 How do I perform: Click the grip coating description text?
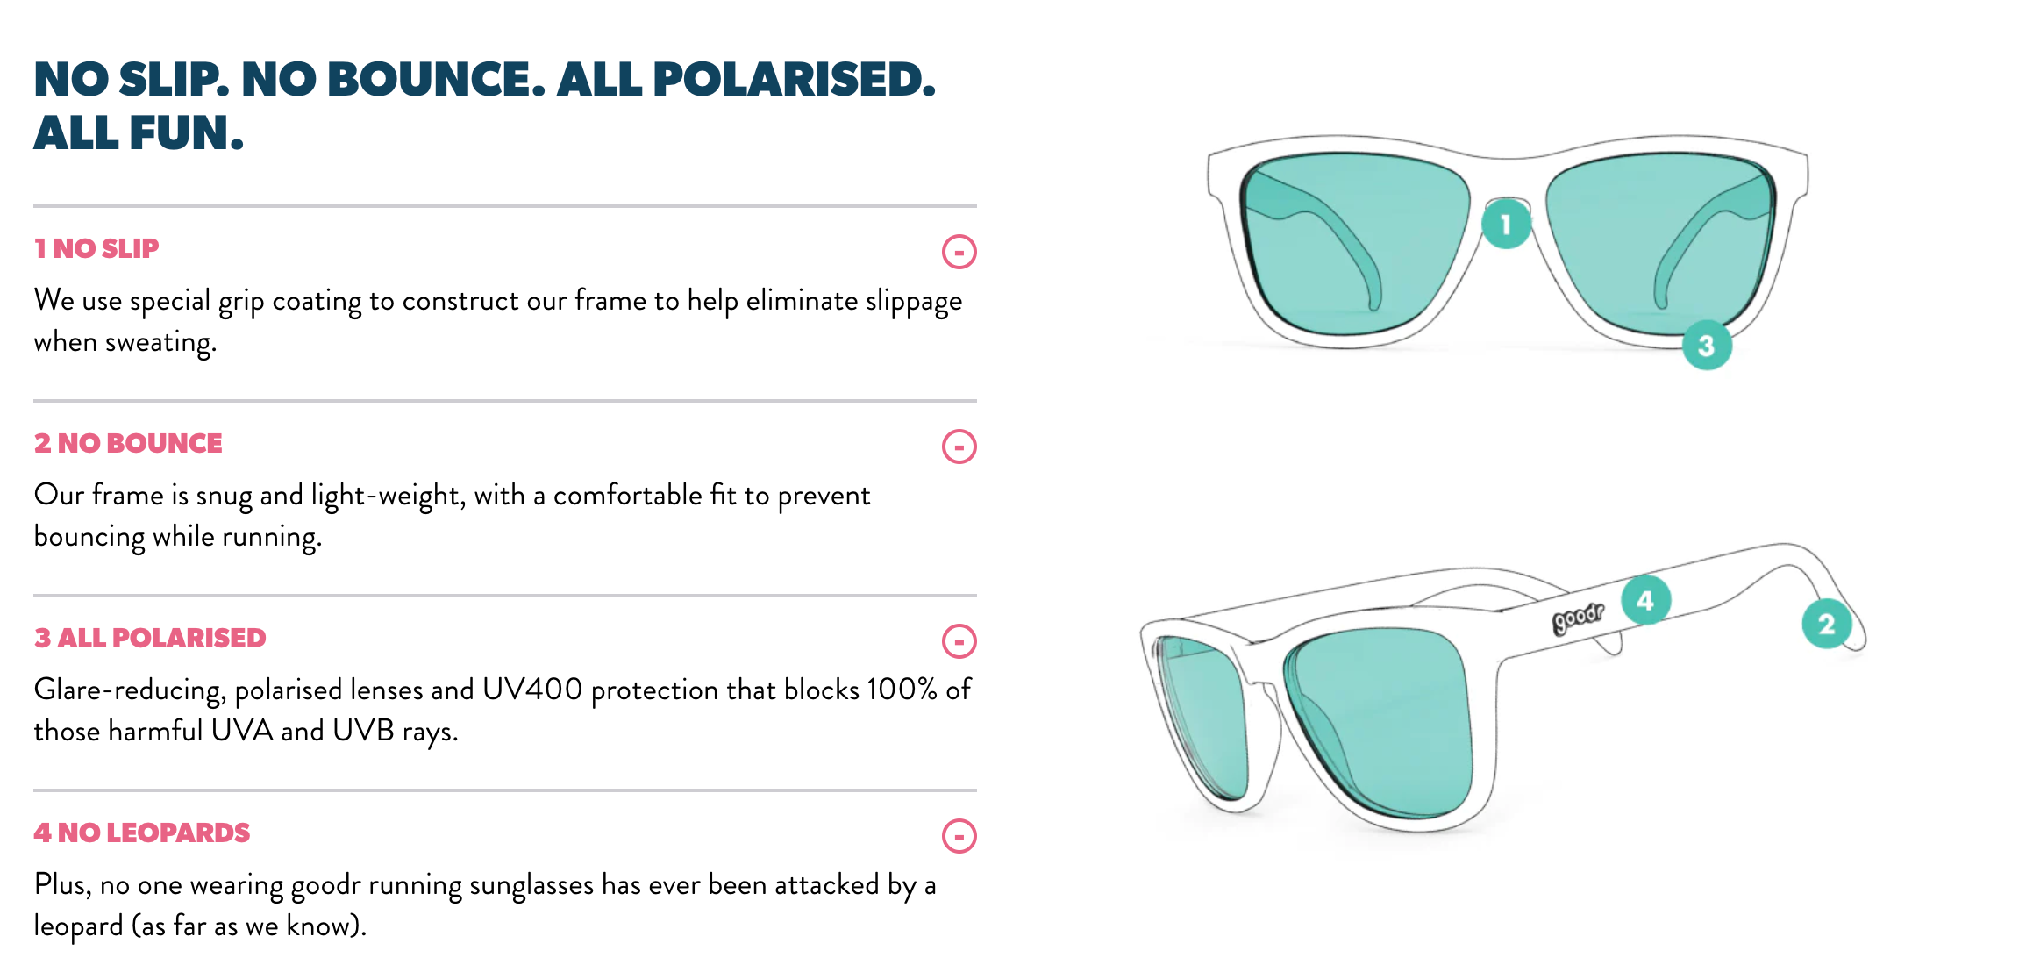tap(498, 321)
